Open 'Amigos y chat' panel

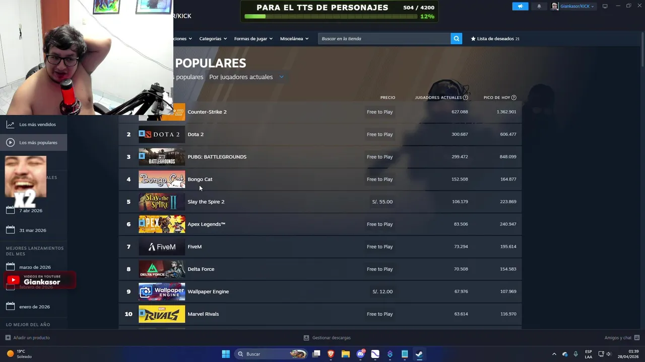(x=618, y=338)
